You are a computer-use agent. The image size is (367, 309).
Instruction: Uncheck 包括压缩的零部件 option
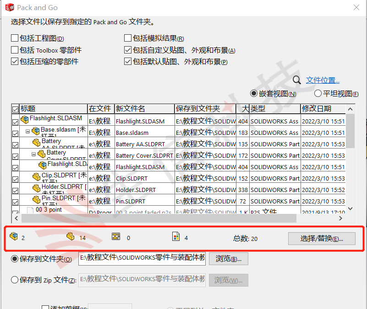coord(15,61)
